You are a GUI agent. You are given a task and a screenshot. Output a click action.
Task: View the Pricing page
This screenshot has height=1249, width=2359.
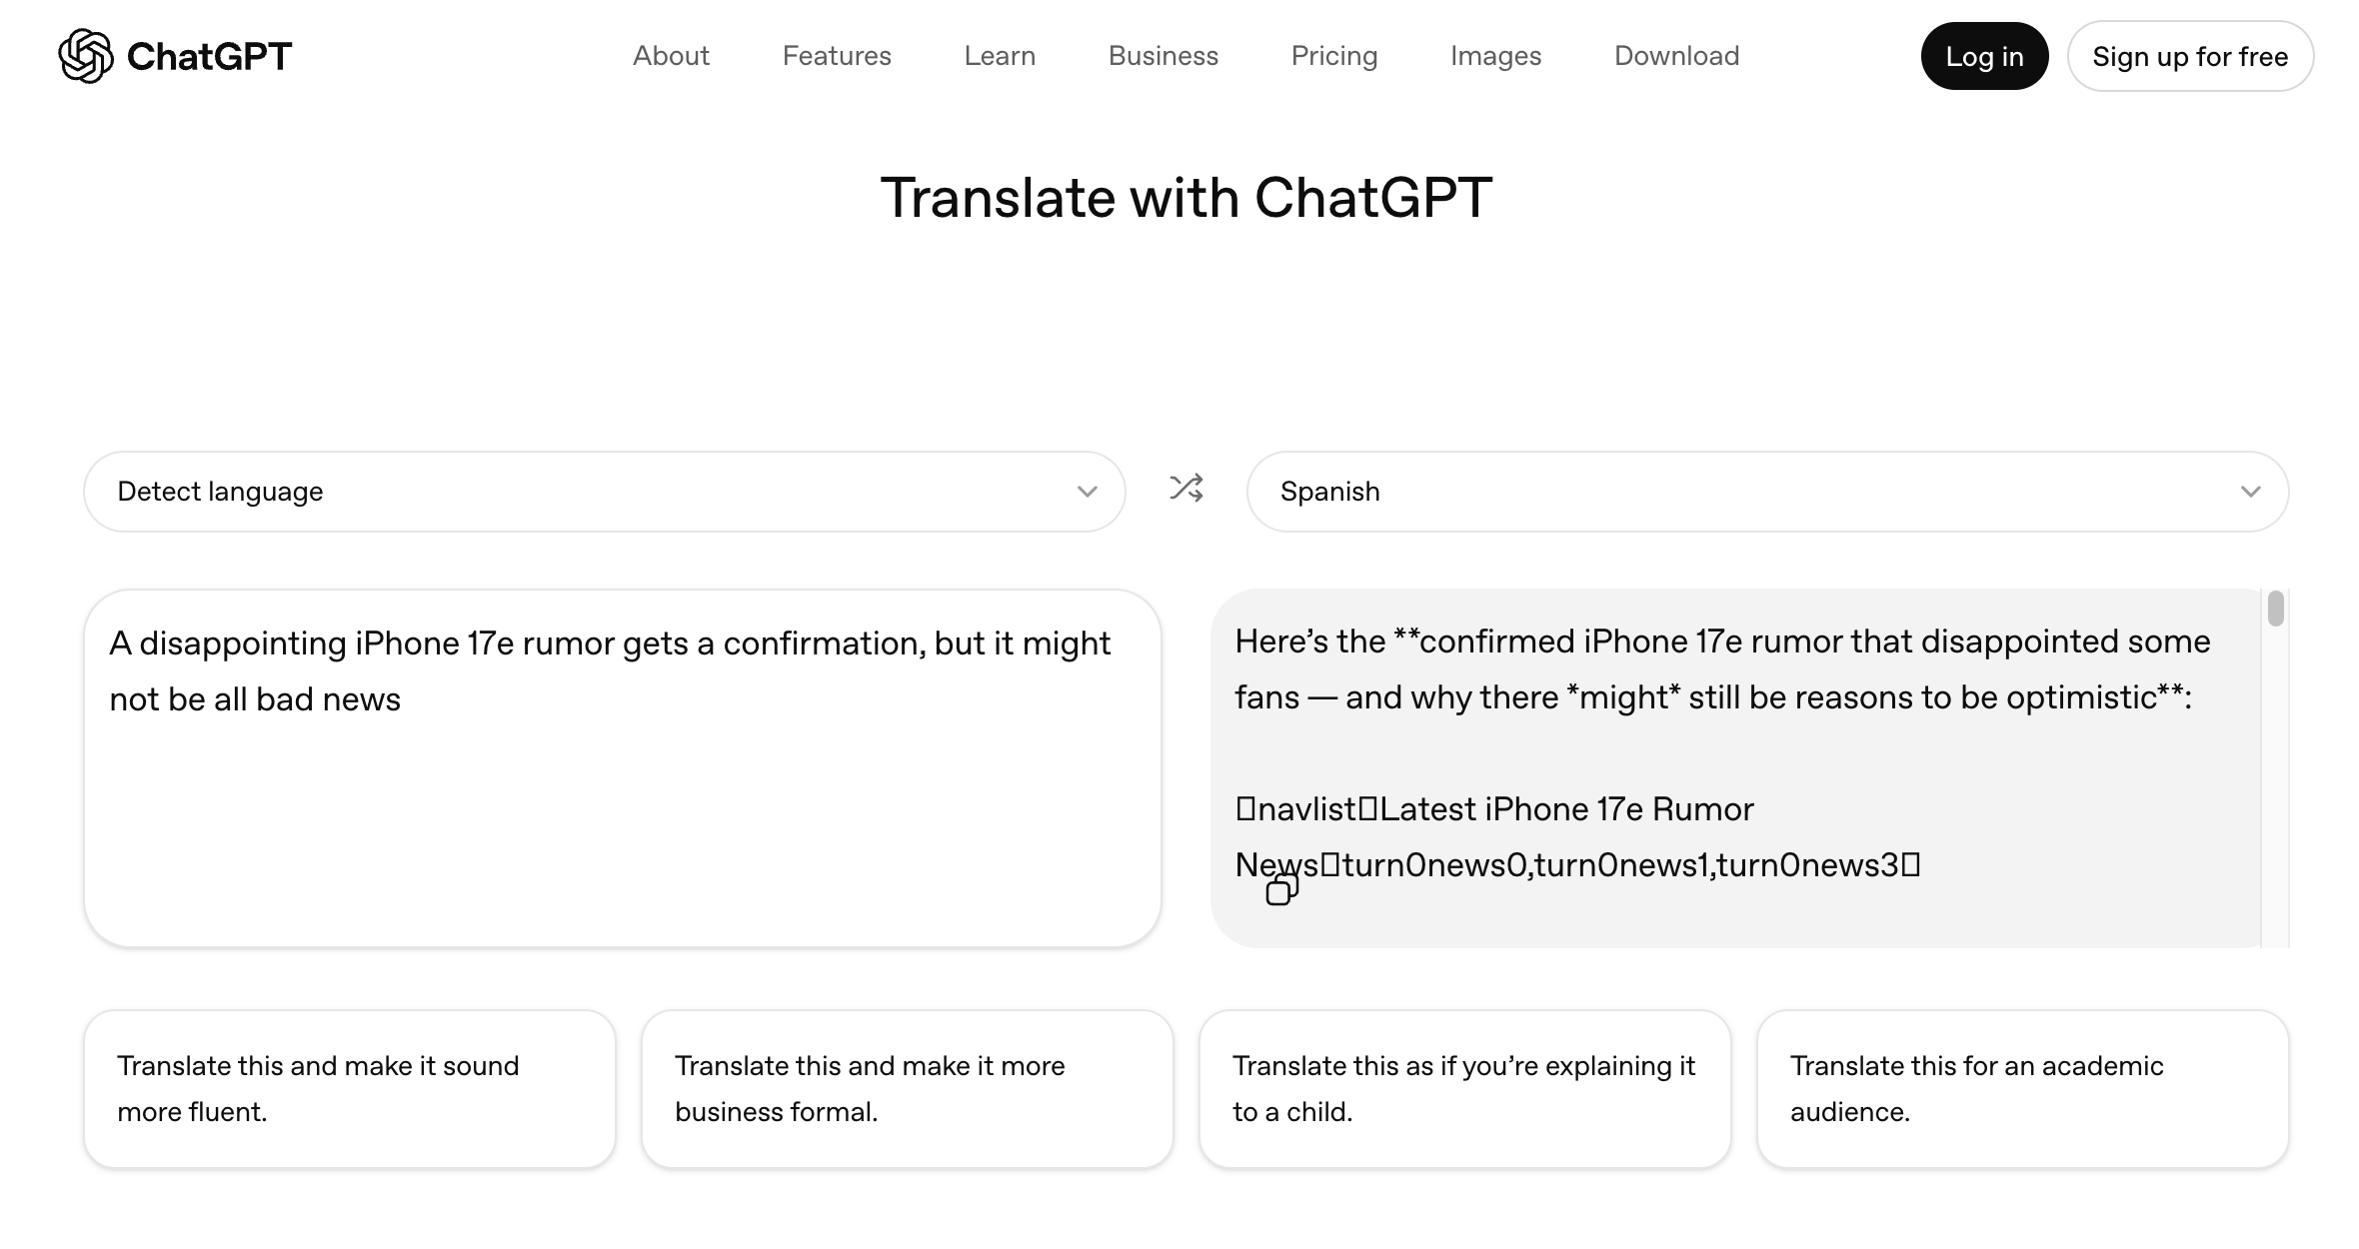(1333, 56)
